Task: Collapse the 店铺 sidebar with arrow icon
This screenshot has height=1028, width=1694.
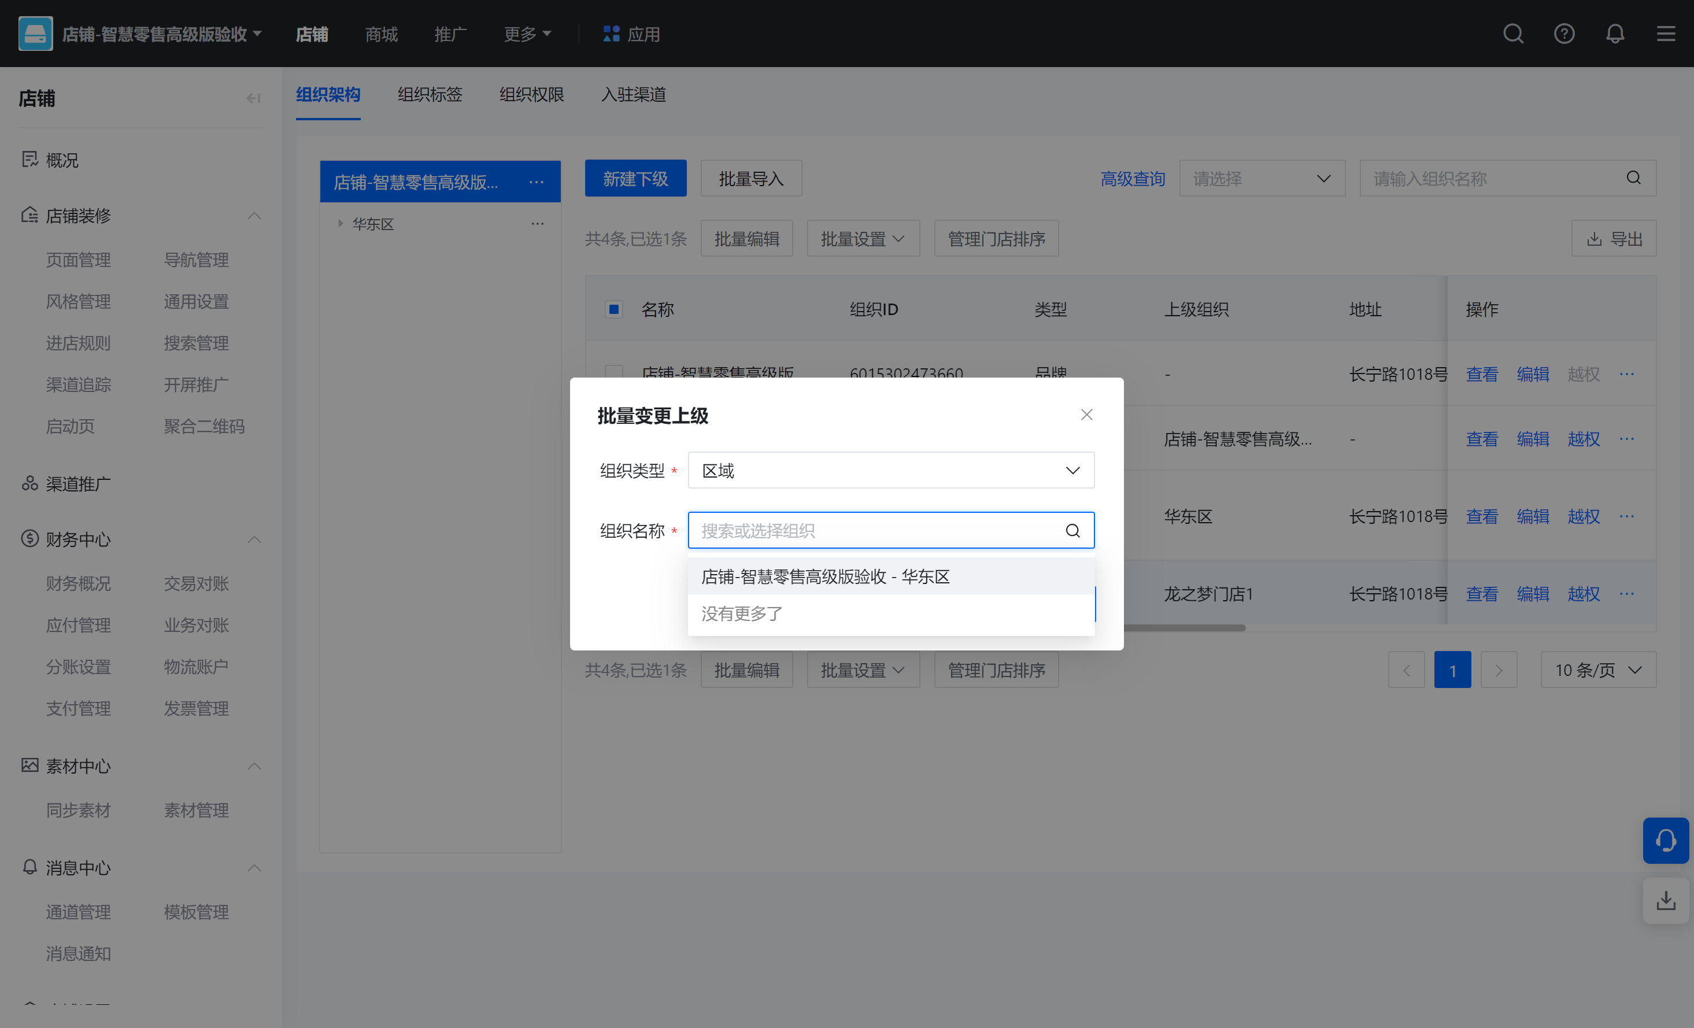Action: 254,98
